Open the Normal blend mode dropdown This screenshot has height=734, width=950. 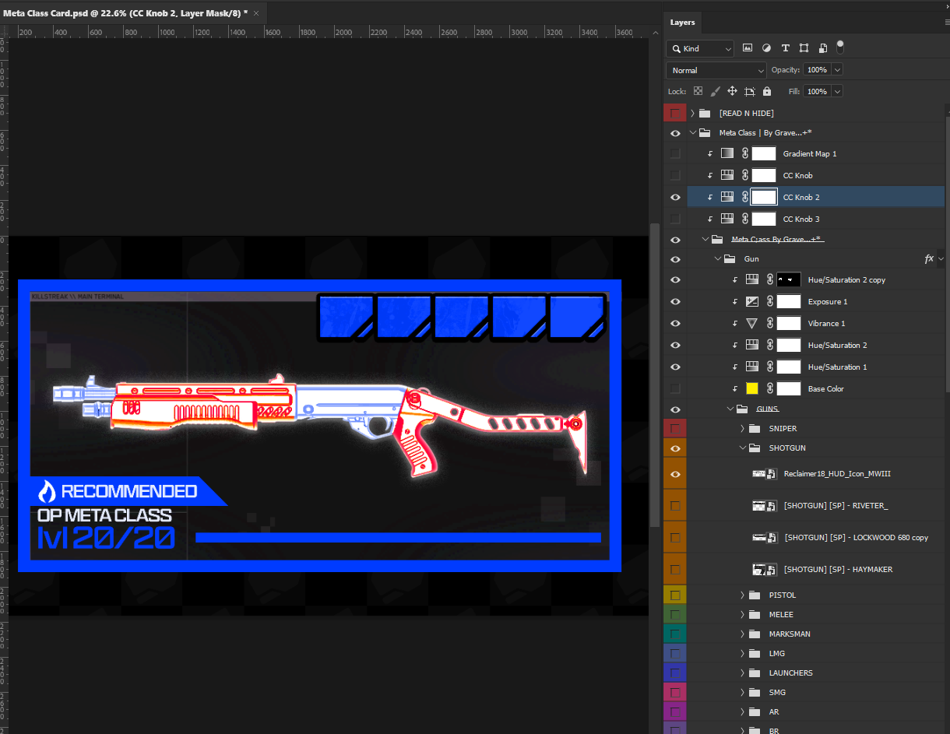716,70
